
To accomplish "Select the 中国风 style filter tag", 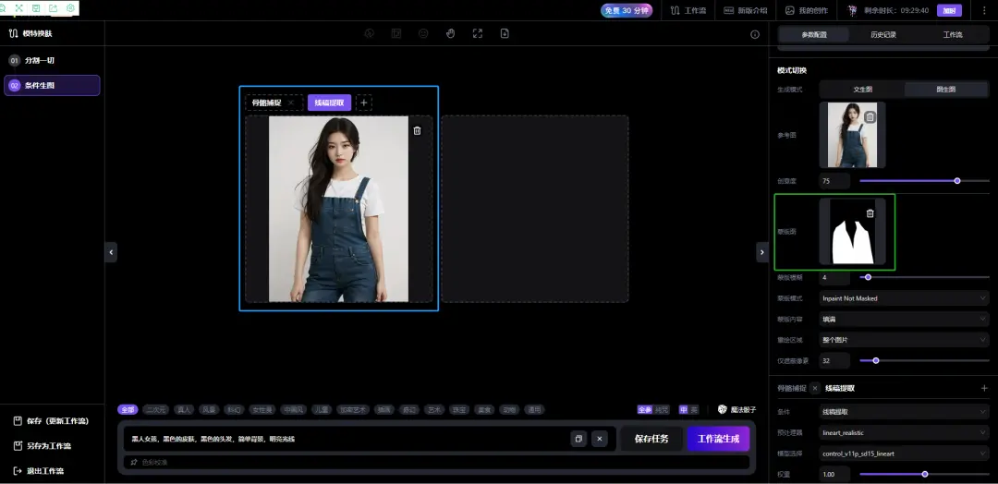I will 295,410.
